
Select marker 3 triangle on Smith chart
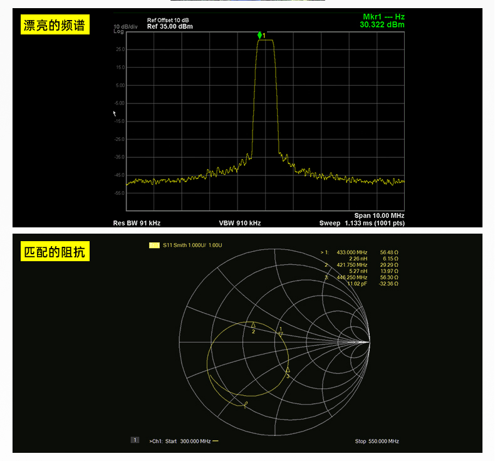point(288,370)
